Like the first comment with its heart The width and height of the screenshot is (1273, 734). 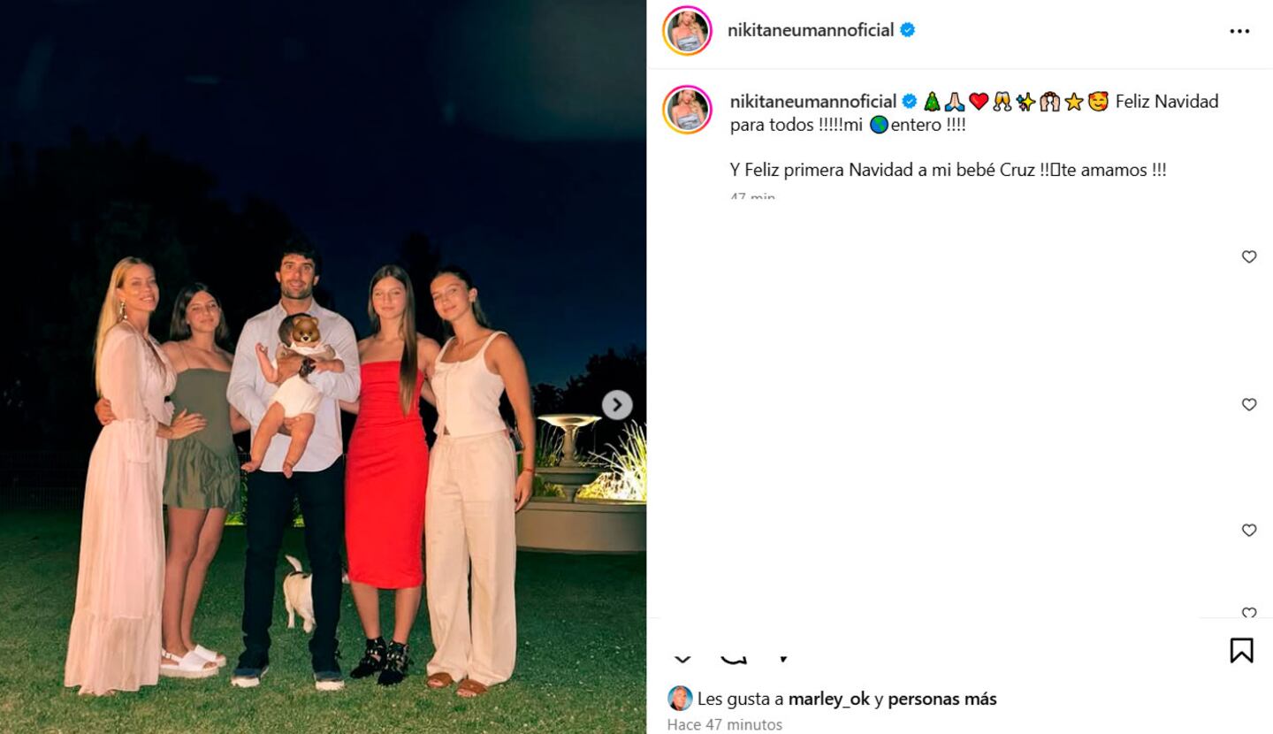click(1249, 256)
